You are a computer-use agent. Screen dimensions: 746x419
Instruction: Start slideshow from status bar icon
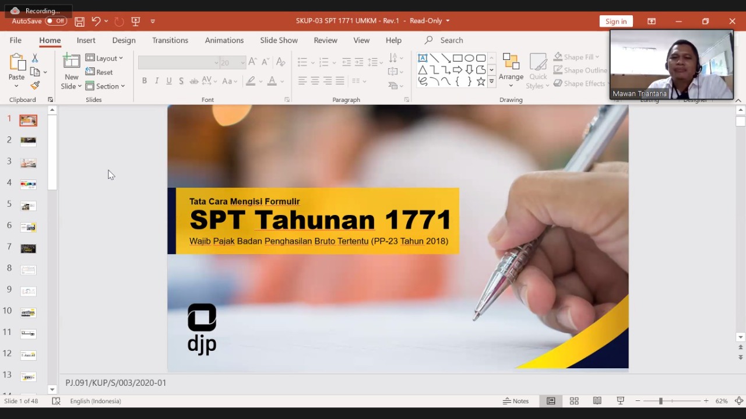click(x=621, y=401)
